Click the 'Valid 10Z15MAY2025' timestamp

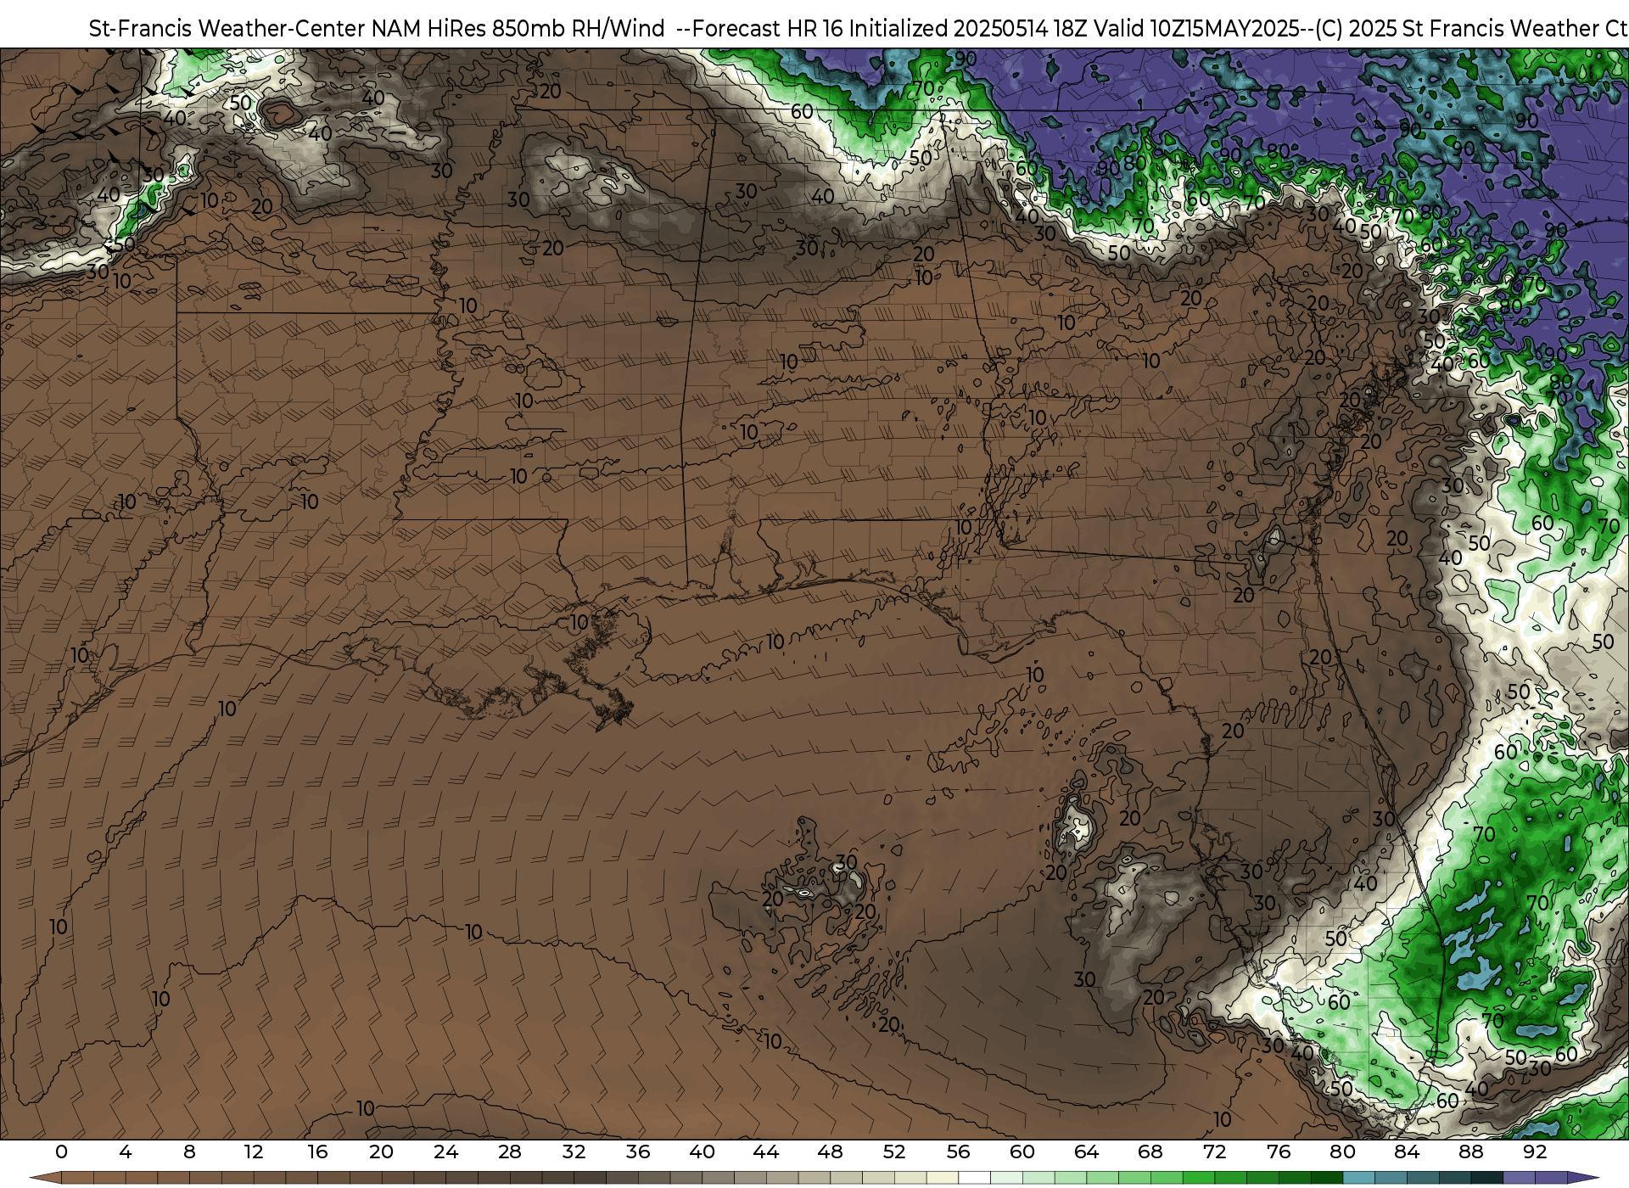tap(1198, 29)
